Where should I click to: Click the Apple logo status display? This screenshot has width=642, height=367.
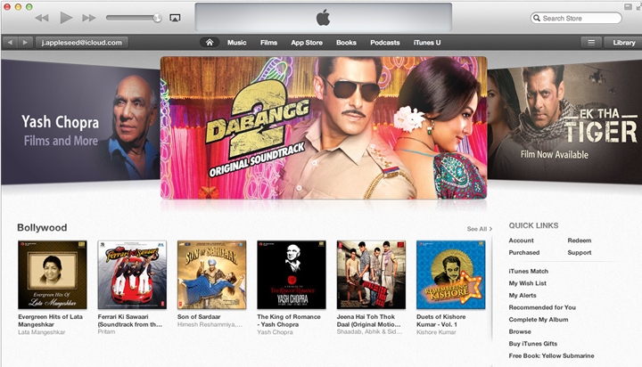(x=324, y=18)
